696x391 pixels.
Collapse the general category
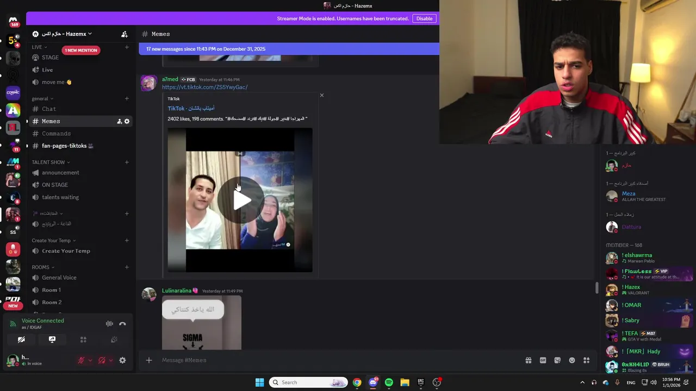point(42,98)
